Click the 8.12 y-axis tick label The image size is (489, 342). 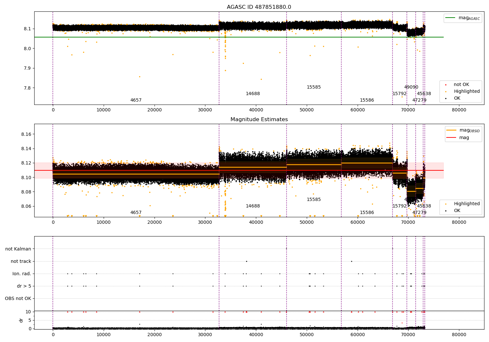26,163
